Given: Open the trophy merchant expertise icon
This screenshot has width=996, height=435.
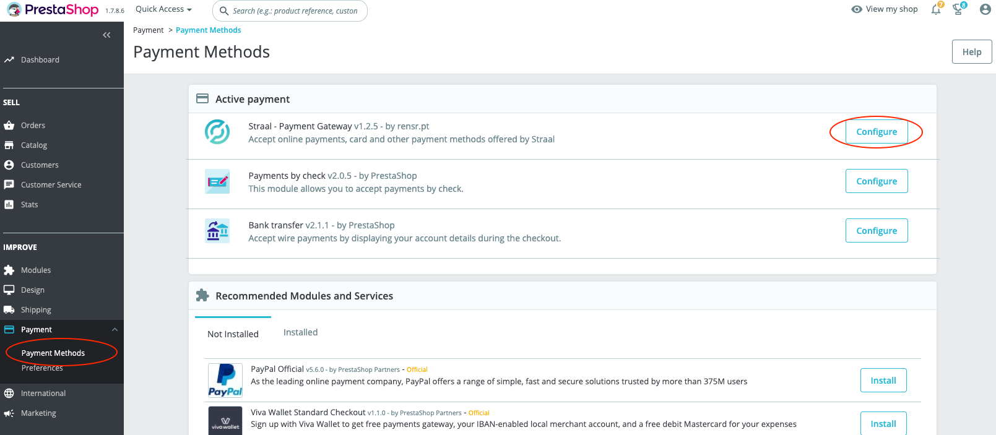Looking at the screenshot, I should [x=959, y=9].
